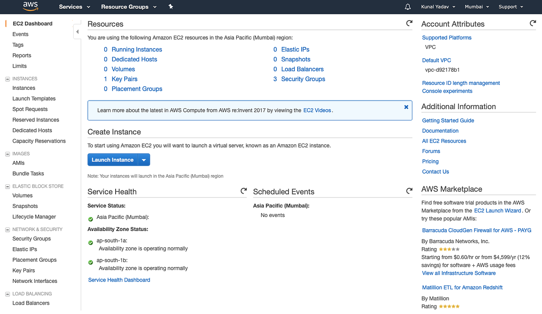Click the Launch Instance button
542x314 pixels.
(x=112, y=159)
